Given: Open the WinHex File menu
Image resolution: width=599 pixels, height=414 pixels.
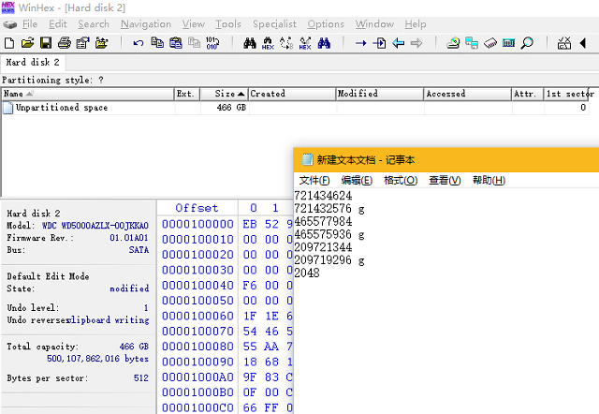Looking at the screenshot, I should (x=30, y=24).
